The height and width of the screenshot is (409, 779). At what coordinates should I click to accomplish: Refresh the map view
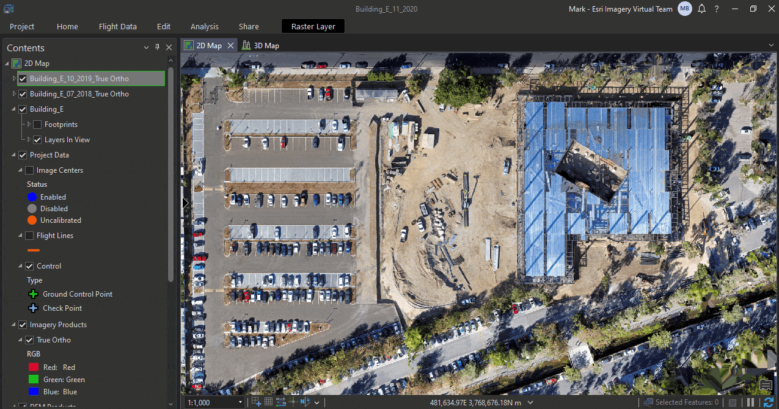click(768, 402)
